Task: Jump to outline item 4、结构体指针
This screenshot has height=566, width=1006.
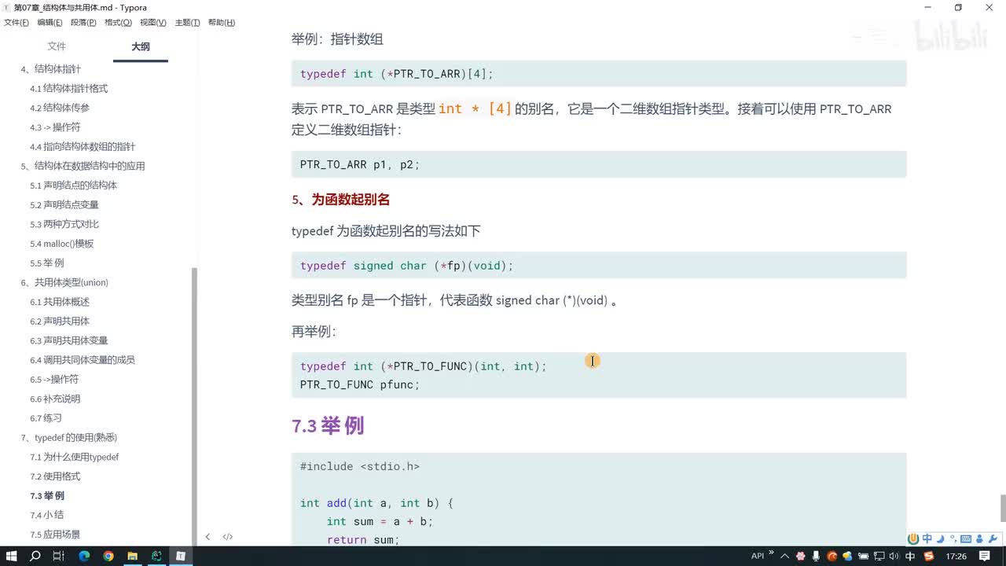Action: 51,69
